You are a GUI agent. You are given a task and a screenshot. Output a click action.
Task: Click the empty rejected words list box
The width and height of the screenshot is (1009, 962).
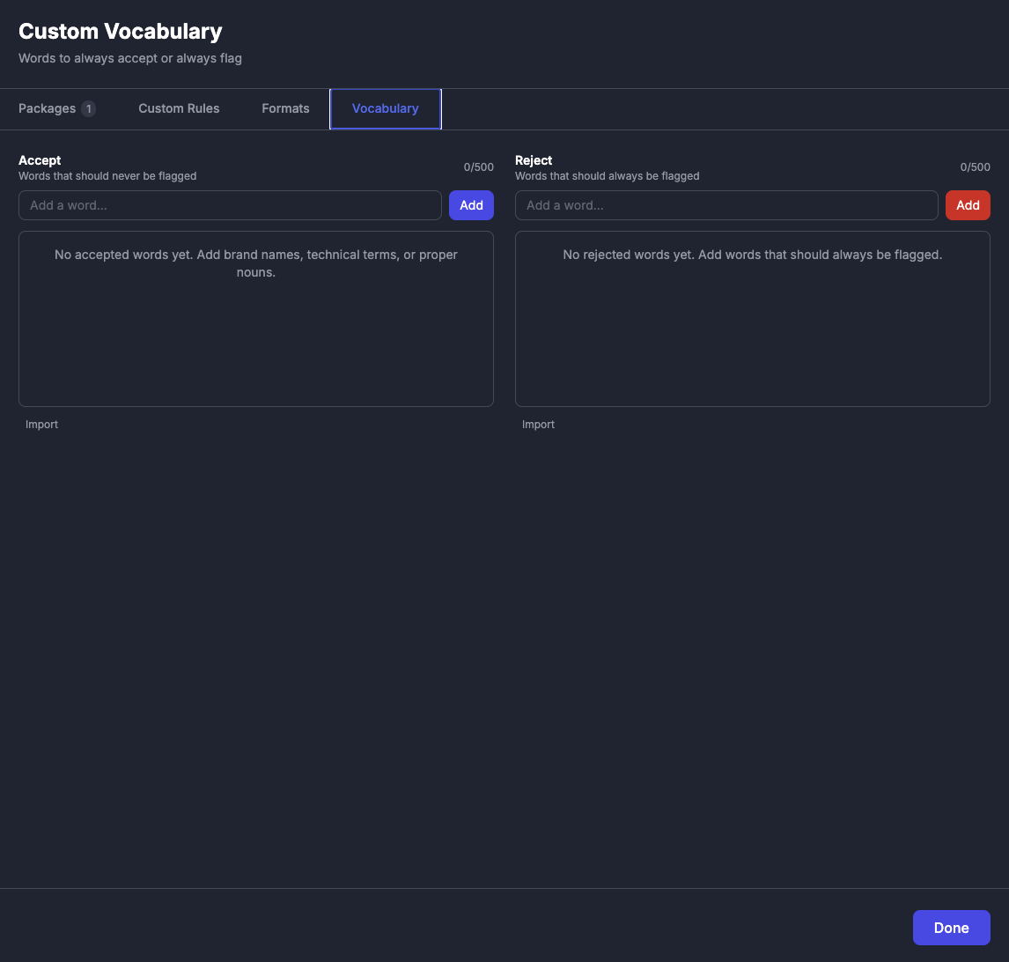(753, 335)
